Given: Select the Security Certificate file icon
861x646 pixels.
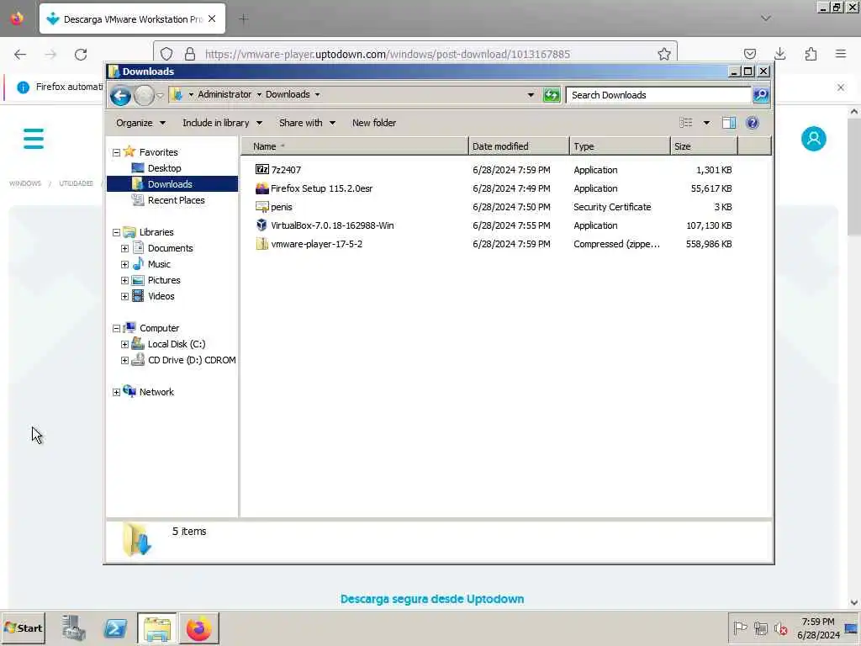Looking at the screenshot, I should pyautogui.click(x=262, y=207).
